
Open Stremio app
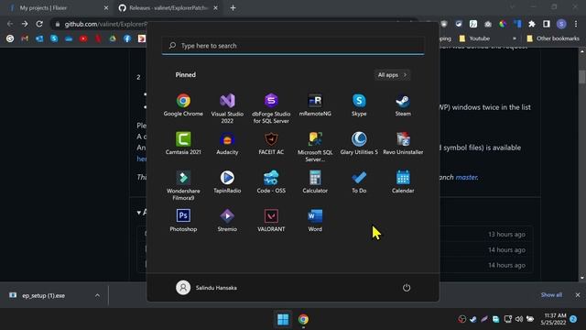click(x=227, y=221)
